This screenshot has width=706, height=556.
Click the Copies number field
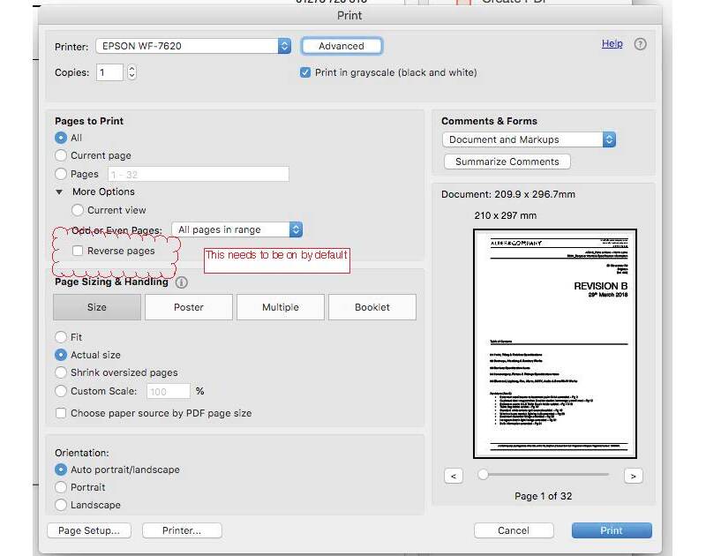click(x=109, y=72)
